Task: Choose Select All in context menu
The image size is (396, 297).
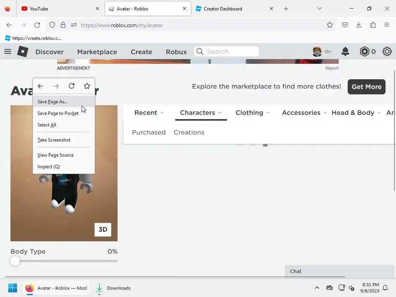Action: tap(64, 125)
